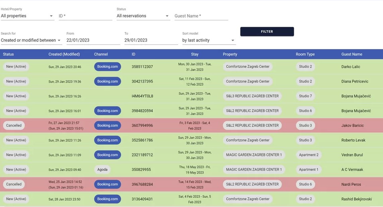Click New (Active) status for Roberto Levak

click(x=16, y=140)
